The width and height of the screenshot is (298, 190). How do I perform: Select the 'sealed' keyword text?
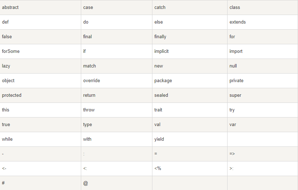[x=161, y=95]
